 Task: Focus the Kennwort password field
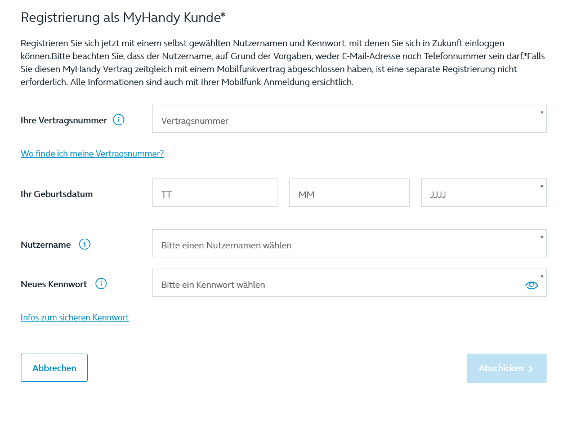tap(349, 283)
